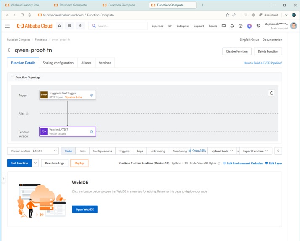Click the Edit Layer link

[x=273, y=163]
